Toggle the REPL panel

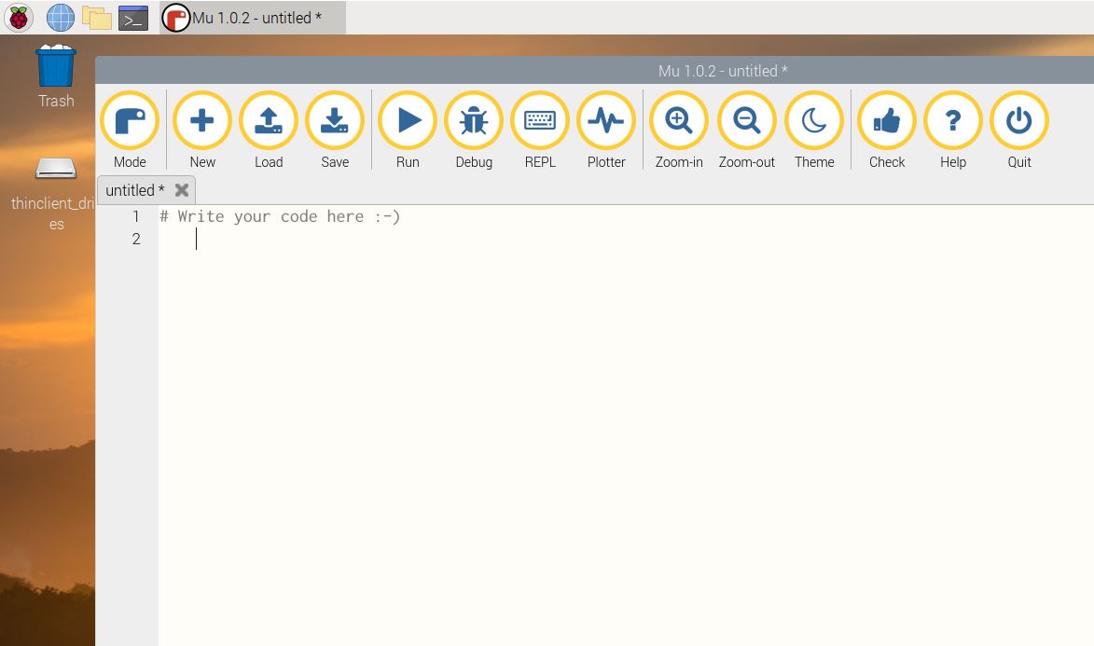tap(540, 121)
